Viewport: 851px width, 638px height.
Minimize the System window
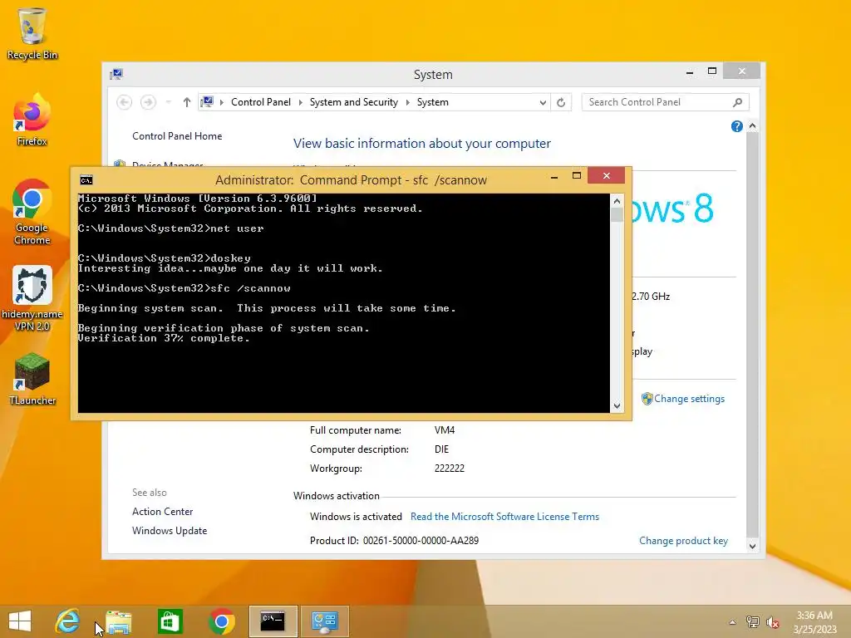coord(689,71)
